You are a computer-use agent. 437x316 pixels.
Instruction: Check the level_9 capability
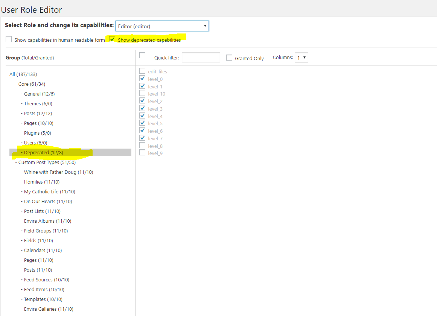[x=142, y=153]
